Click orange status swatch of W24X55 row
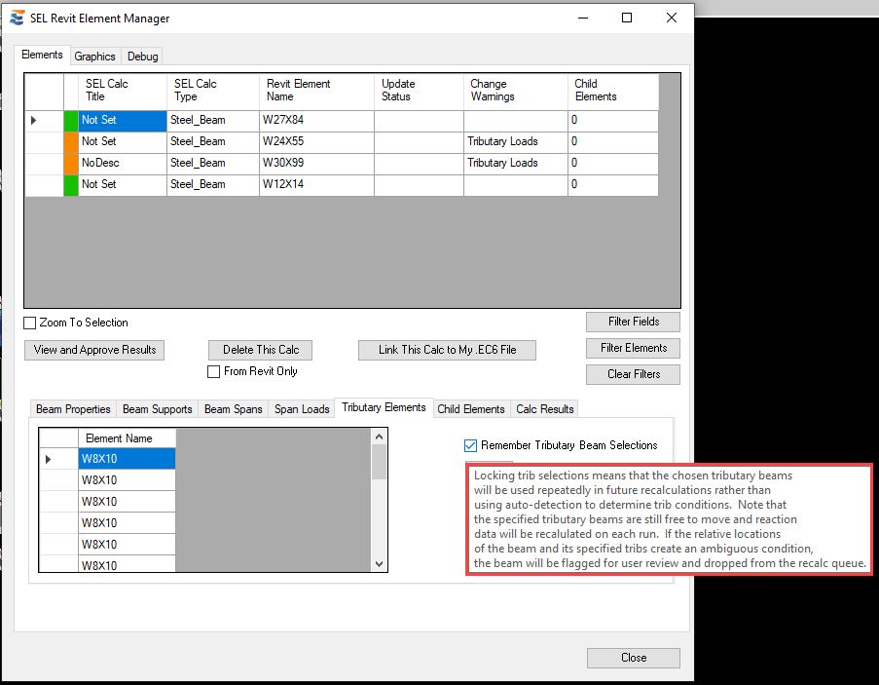 coord(70,142)
